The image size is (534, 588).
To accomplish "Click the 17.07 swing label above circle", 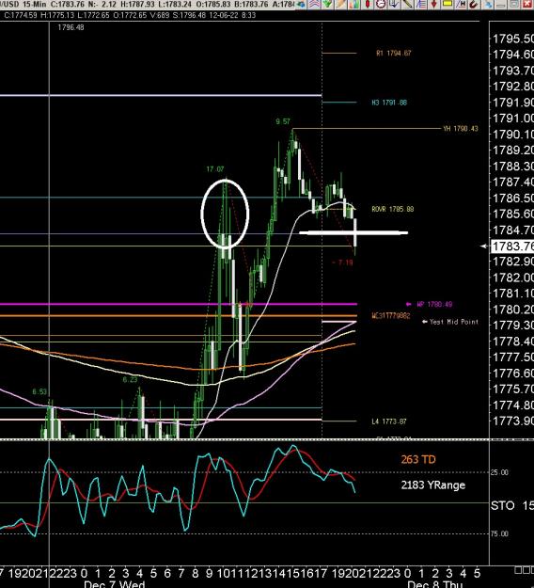I will (215, 169).
